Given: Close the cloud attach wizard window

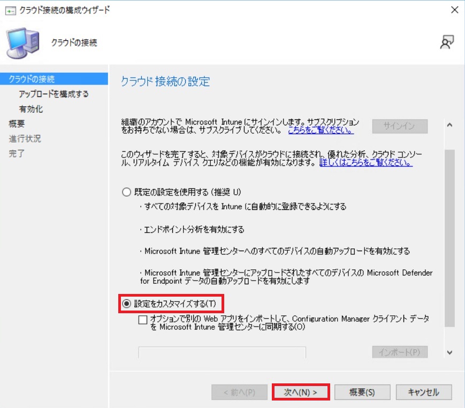Looking at the screenshot, I should click(454, 10).
